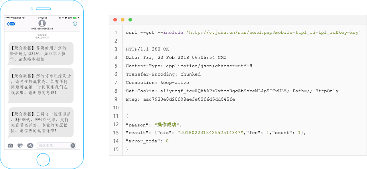Click the red dot in code window
Image resolution: width=367 pixels, height=169 pixels.
115,19
